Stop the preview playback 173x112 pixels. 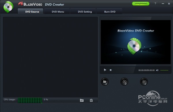[110, 70]
